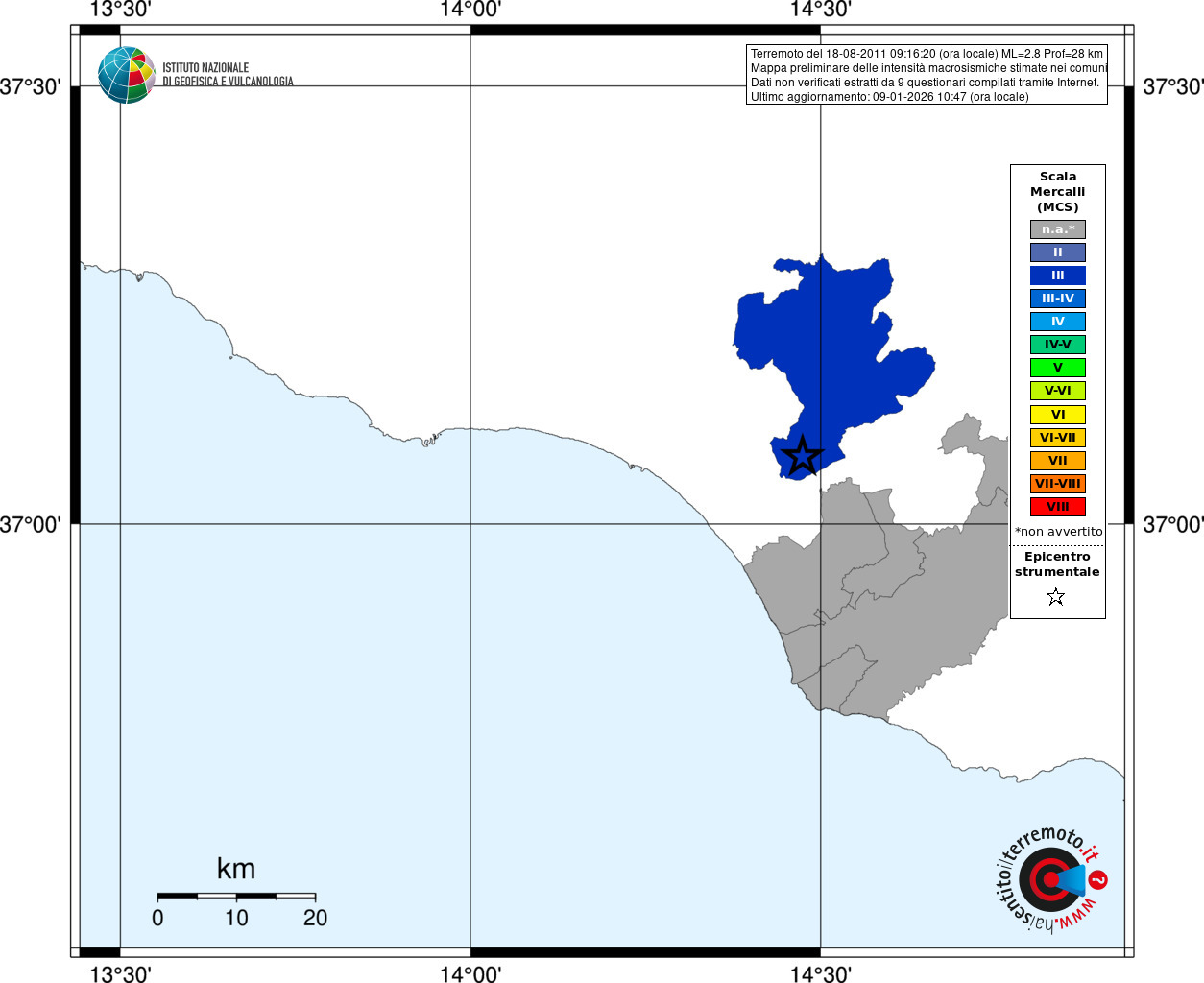The image size is (1204, 983).
Task: Click the bottom 13°30' longitude label
Action: pos(120,973)
